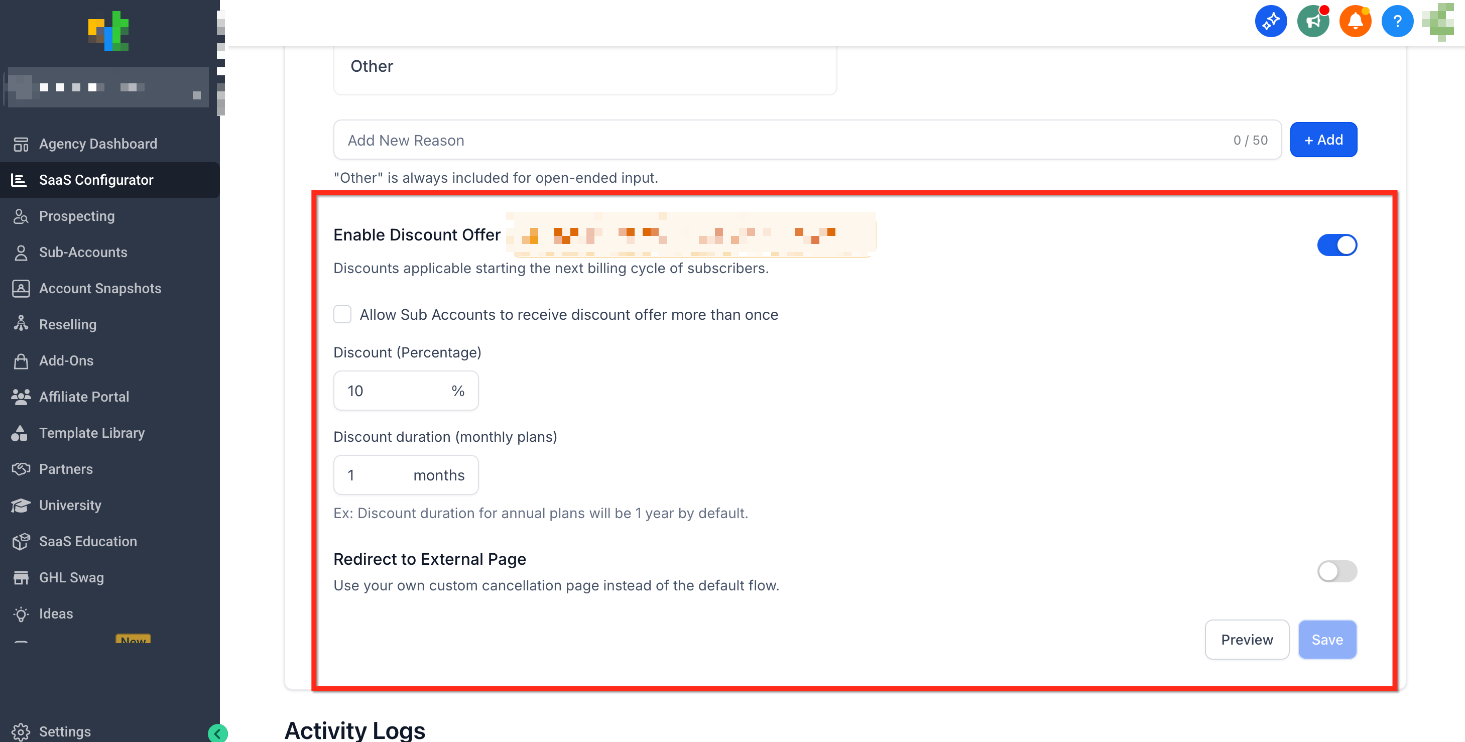This screenshot has height=742, width=1465.
Task: Open the megaphone announcements icon
Action: [1312, 22]
